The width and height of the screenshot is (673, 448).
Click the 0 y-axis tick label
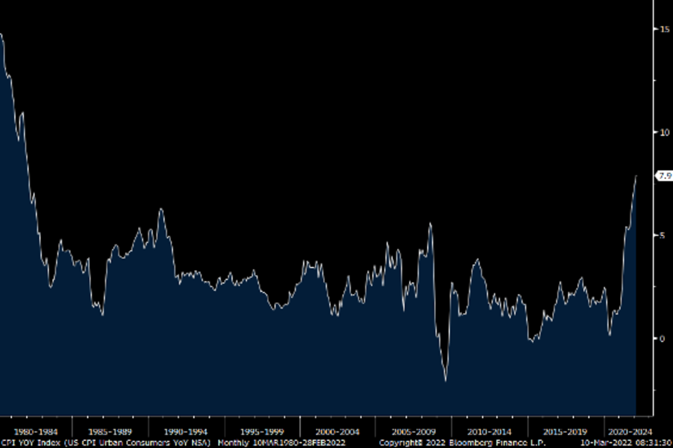pos(662,338)
